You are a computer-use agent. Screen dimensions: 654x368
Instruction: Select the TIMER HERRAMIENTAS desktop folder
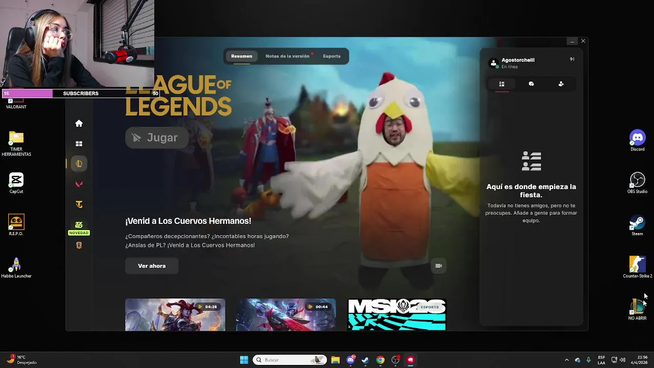click(16, 144)
